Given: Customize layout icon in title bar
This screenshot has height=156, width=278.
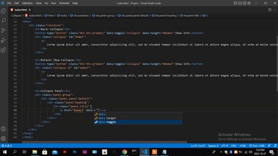Looking at the screenshot, I should click(x=249, y=3).
